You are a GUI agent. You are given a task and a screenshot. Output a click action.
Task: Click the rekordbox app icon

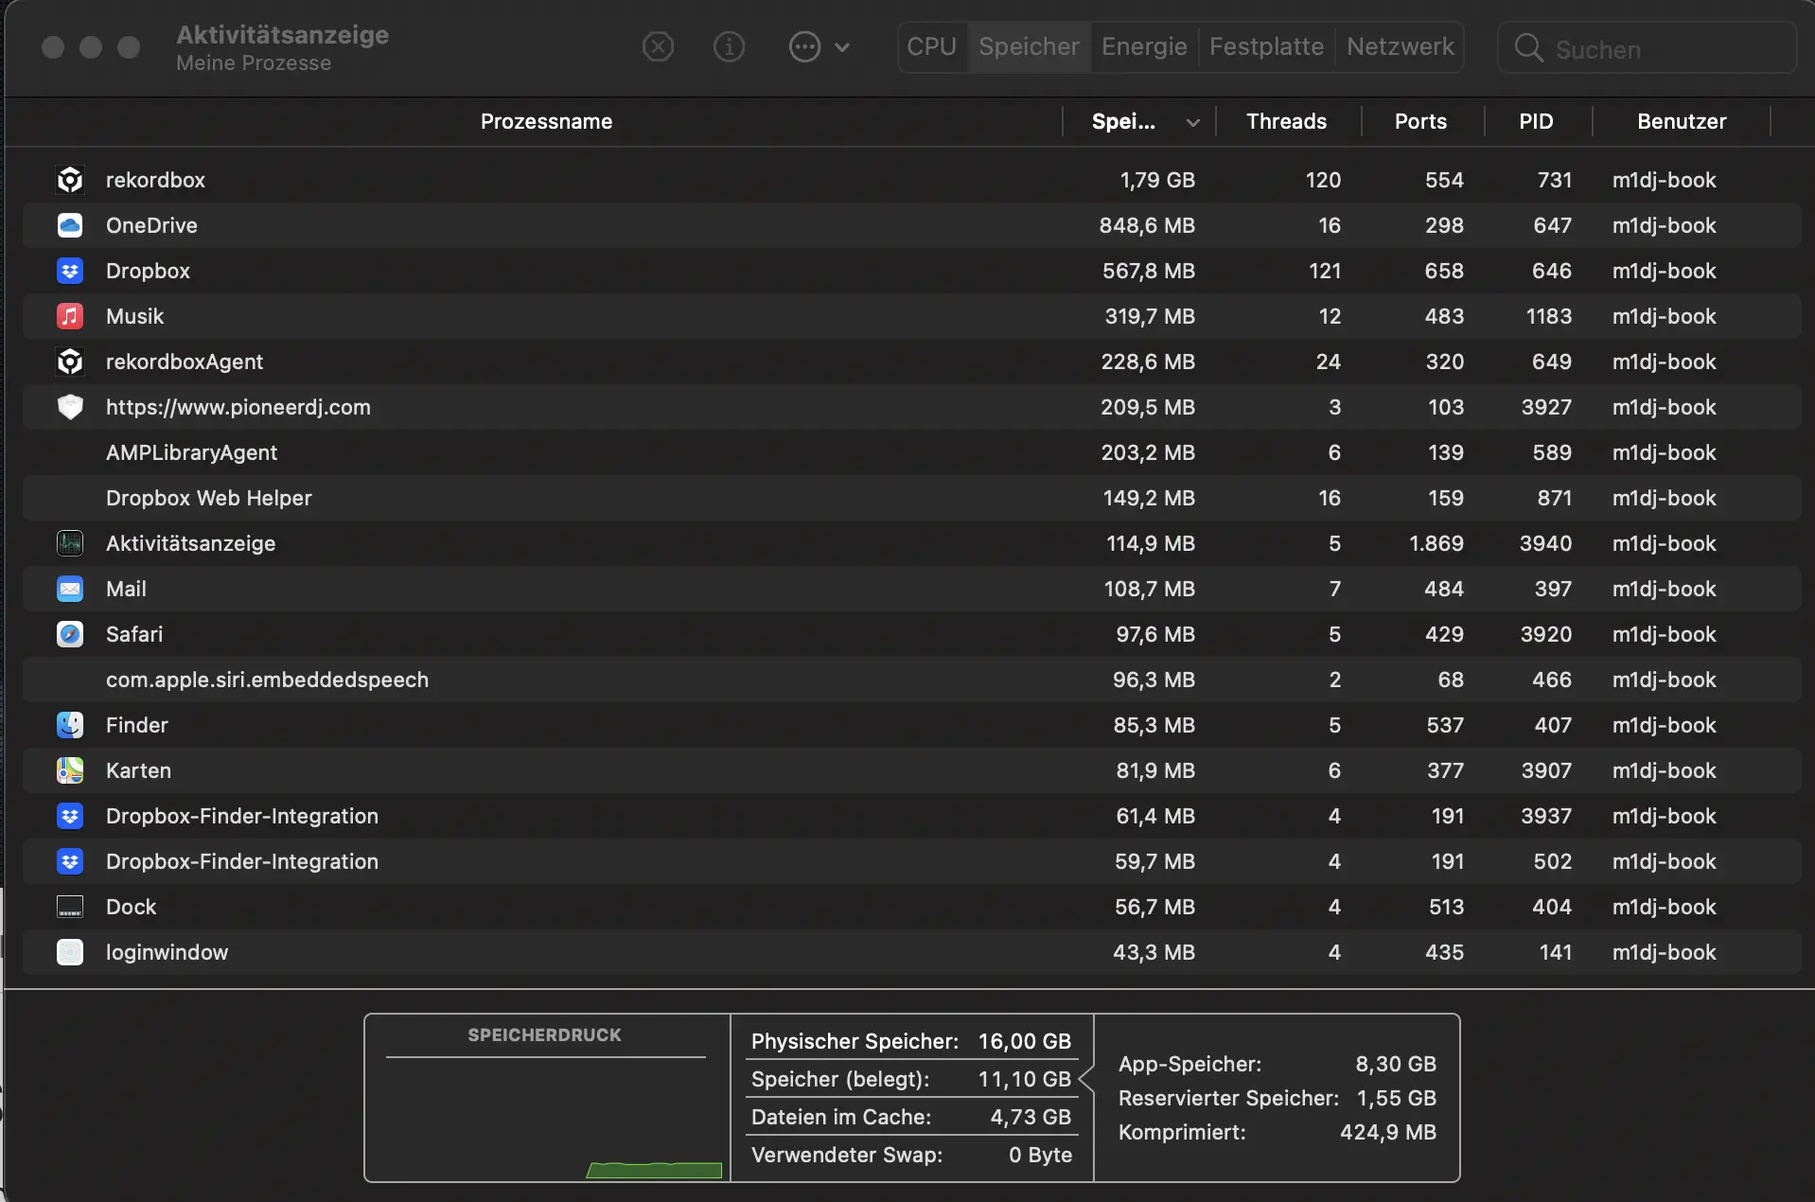70,180
